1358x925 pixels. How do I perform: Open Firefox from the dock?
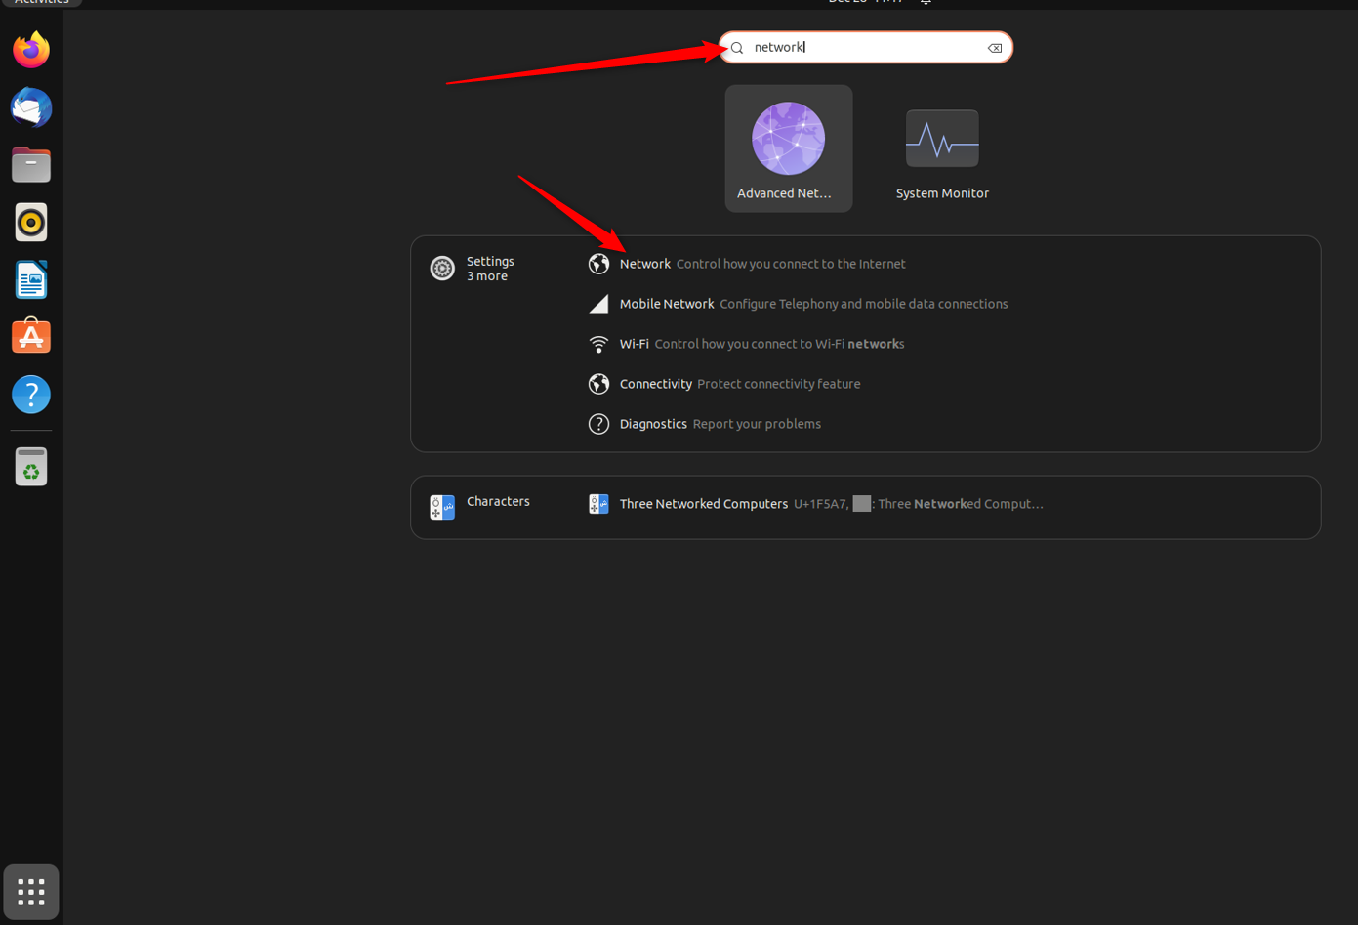point(31,50)
